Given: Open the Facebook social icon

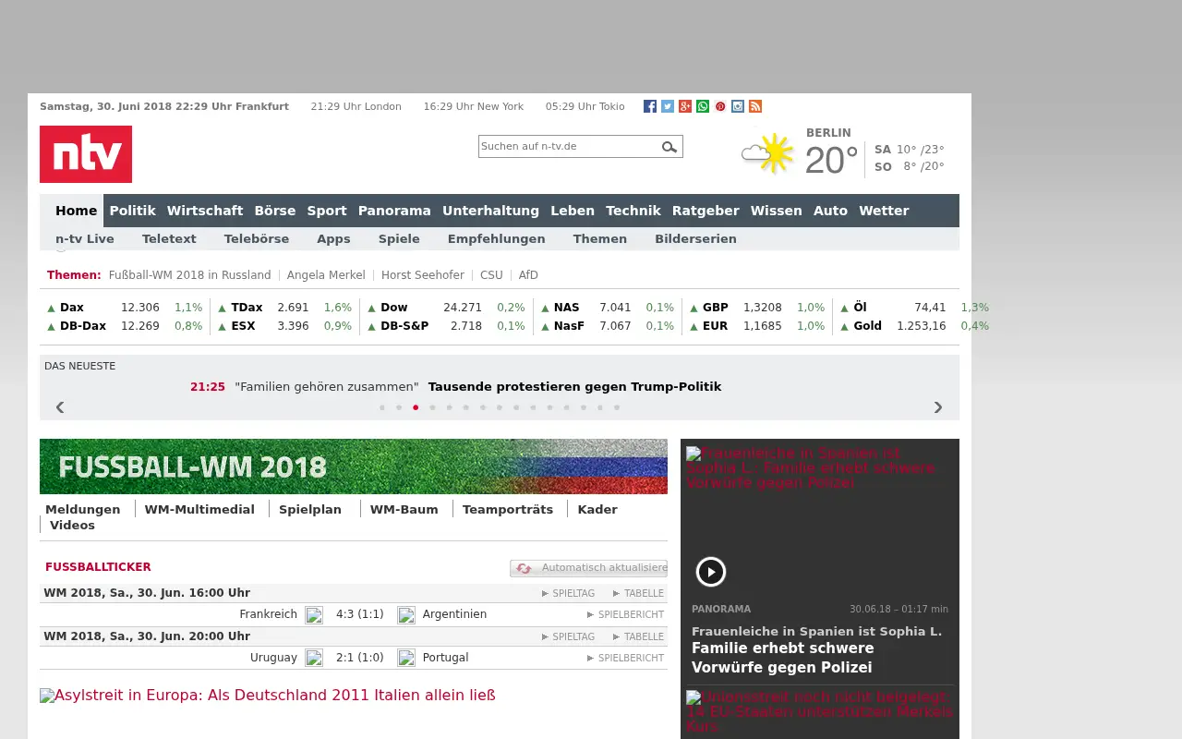Looking at the screenshot, I should 650,106.
